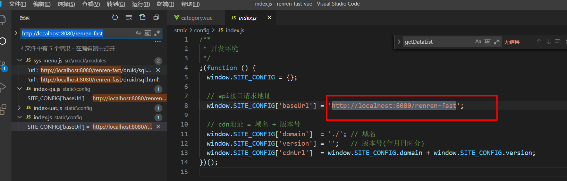Image resolution: width=567 pixels, height=181 pixels.
Task: Click the 无结果 message in find widget
Action: (x=512, y=42)
